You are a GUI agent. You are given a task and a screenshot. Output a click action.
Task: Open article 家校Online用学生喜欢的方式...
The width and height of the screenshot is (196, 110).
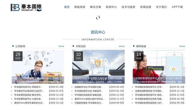pos(29,103)
